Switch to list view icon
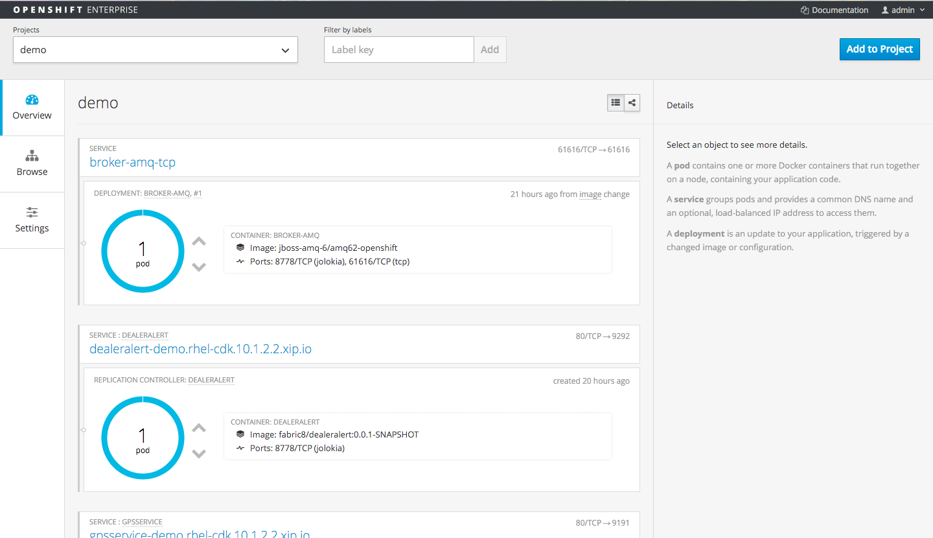The width and height of the screenshot is (933, 538). (x=616, y=102)
